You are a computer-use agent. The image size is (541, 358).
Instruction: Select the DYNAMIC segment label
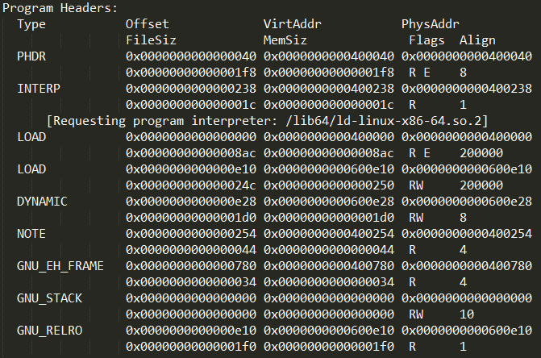tap(42, 202)
